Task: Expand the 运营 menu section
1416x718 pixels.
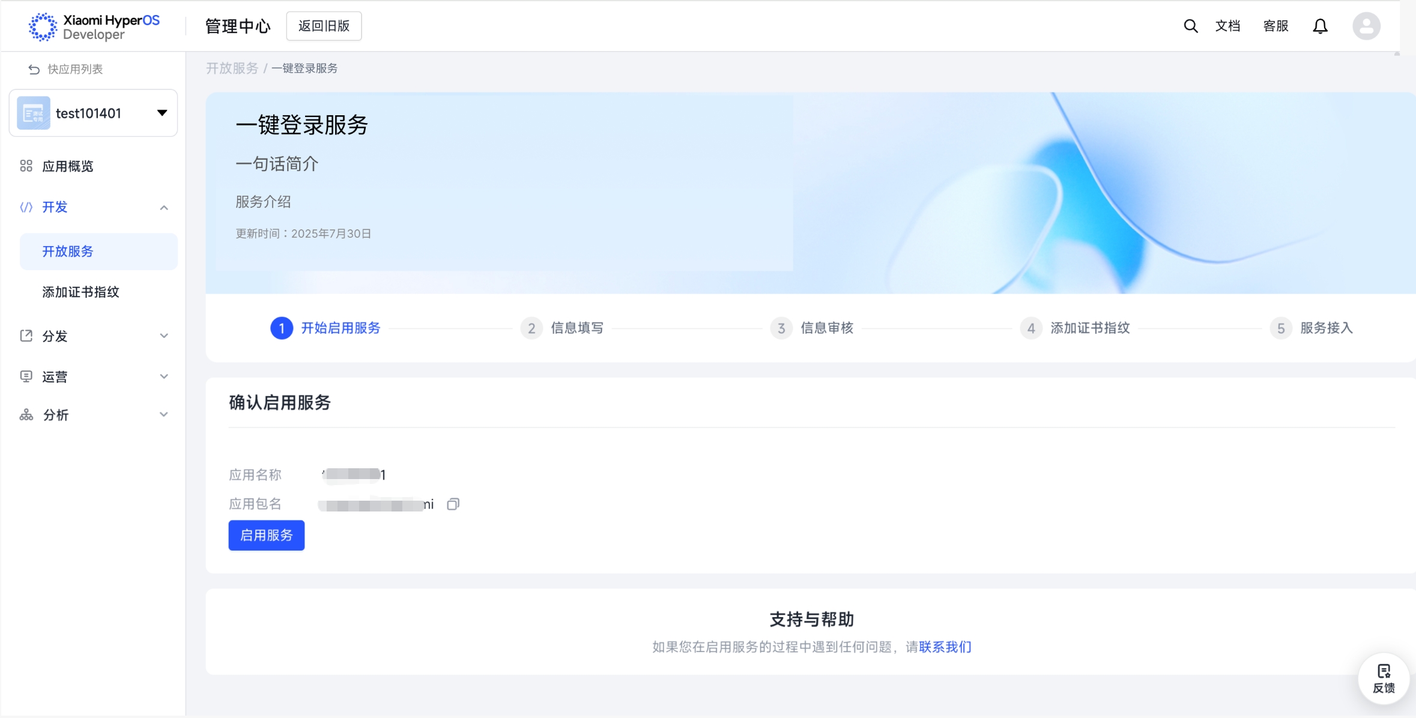Action: pyautogui.click(x=163, y=376)
